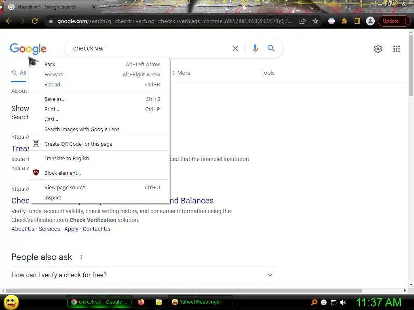The width and height of the screenshot is (414, 310).
Task: Click the 11:37 AM taskbar clock
Action: pos(379,302)
